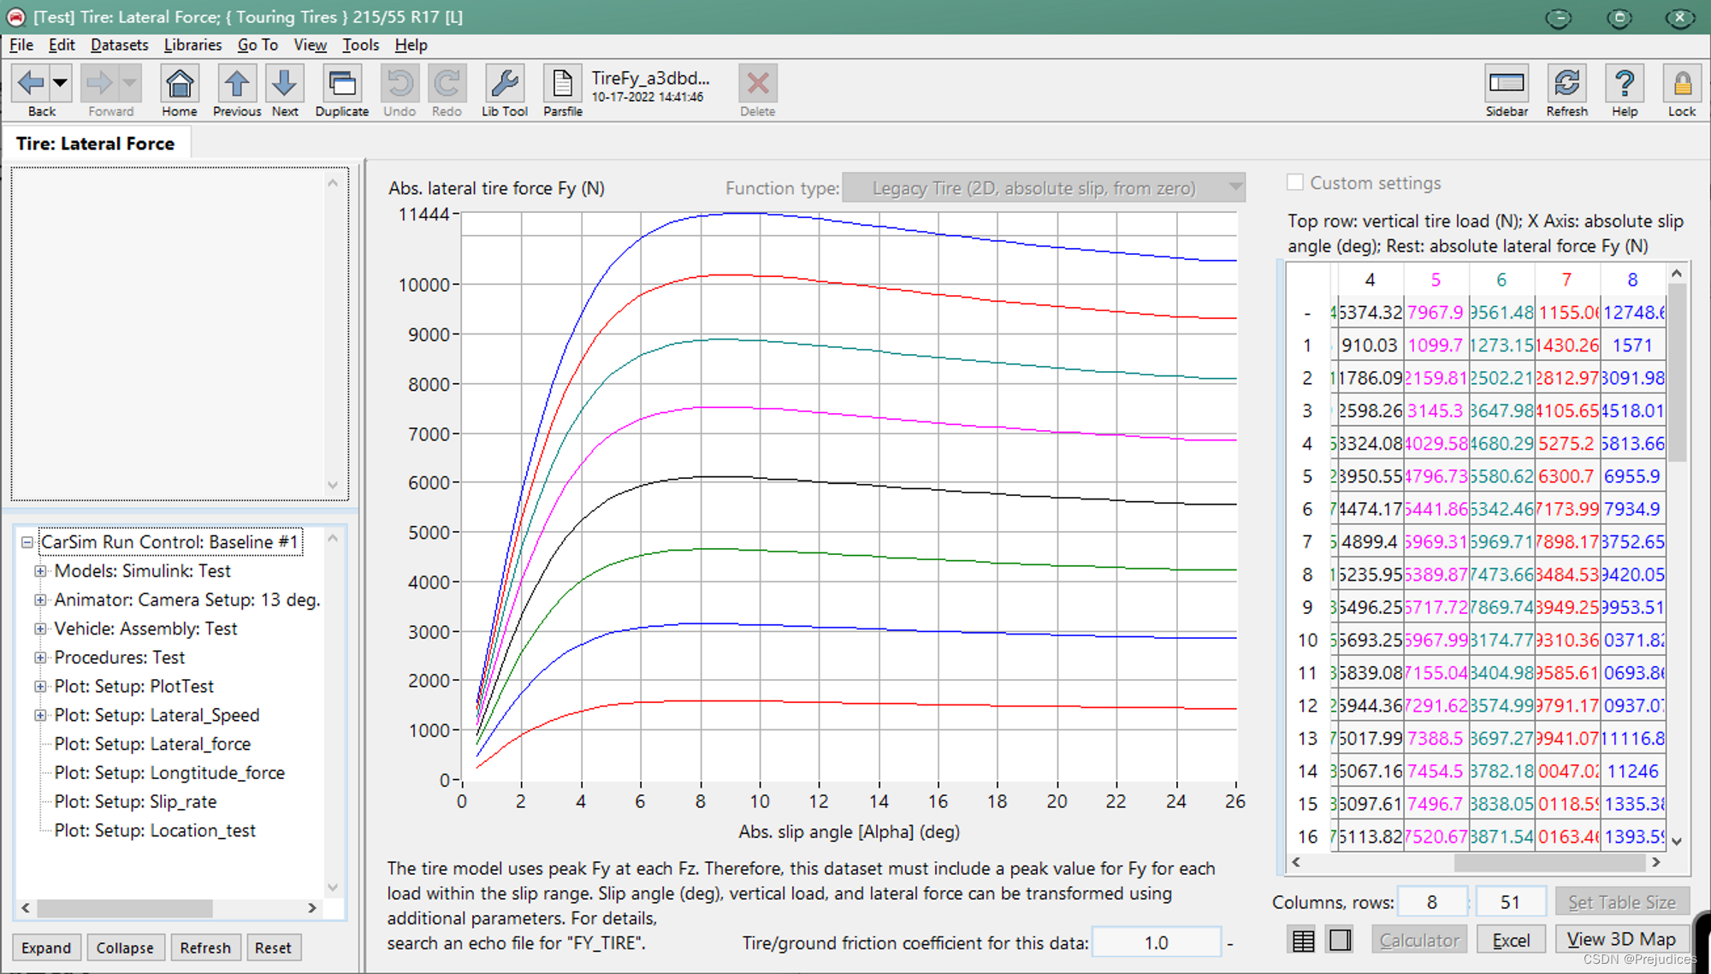The width and height of the screenshot is (1711, 974).
Task: Lock the dataset with padlock icon
Action: (1681, 85)
